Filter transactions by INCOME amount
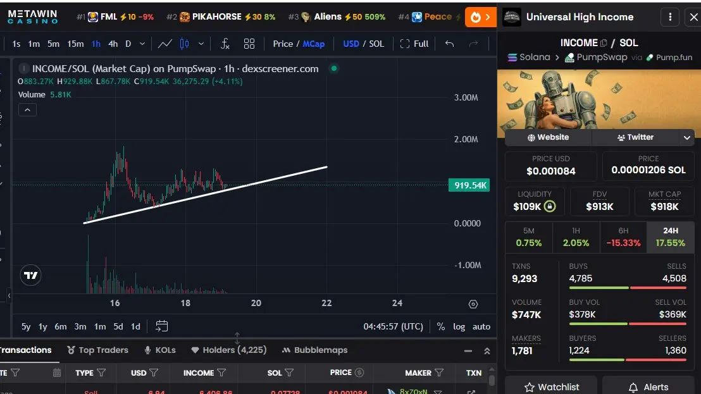The height and width of the screenshot is (394, 701). (221, 372)
